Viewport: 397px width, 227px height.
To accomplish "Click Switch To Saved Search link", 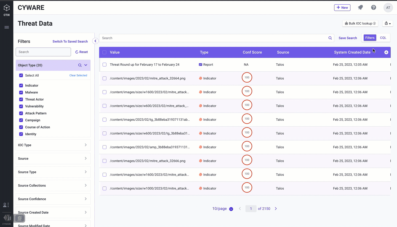I will [70, 41].
